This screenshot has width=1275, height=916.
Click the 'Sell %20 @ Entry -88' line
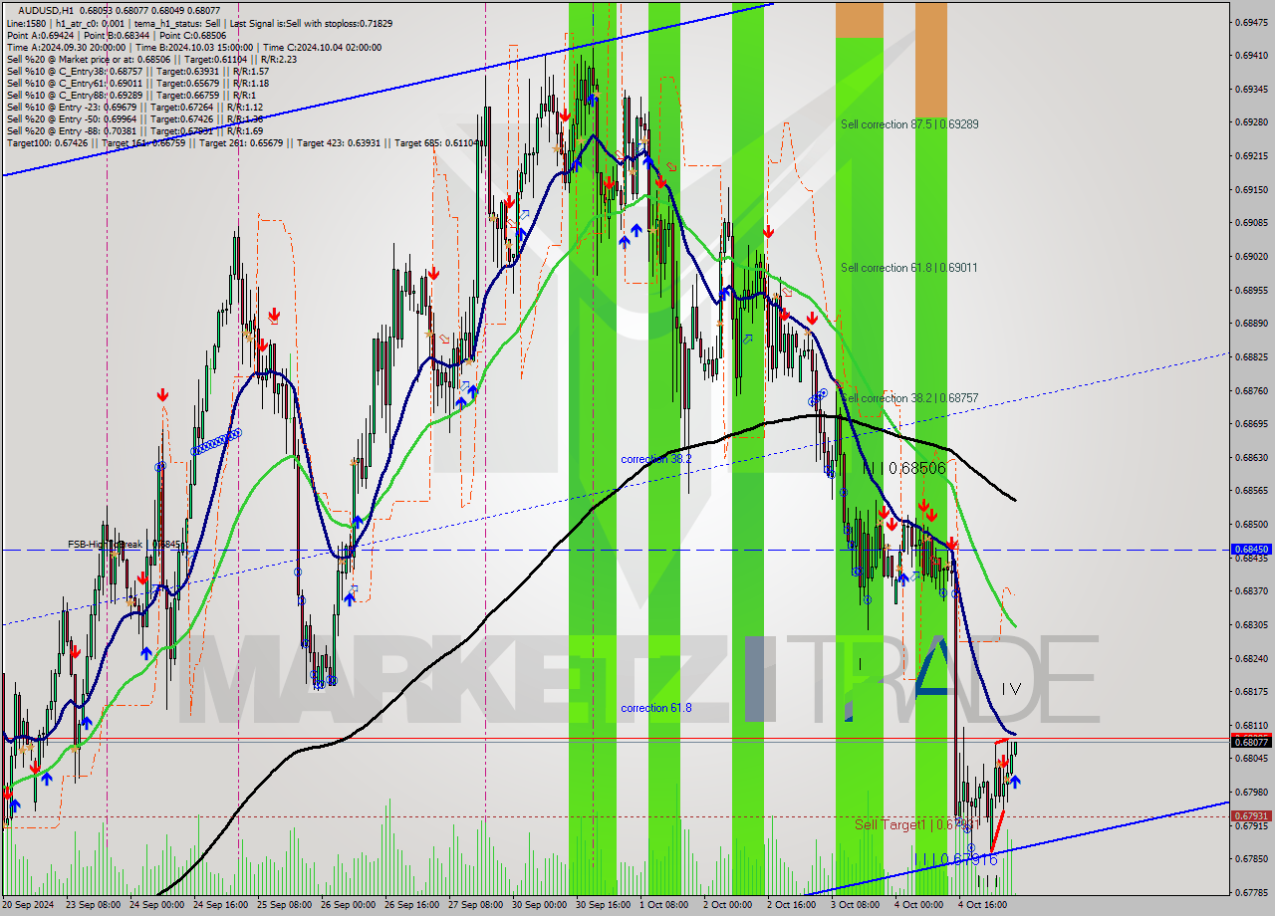[x=134, y=130]
